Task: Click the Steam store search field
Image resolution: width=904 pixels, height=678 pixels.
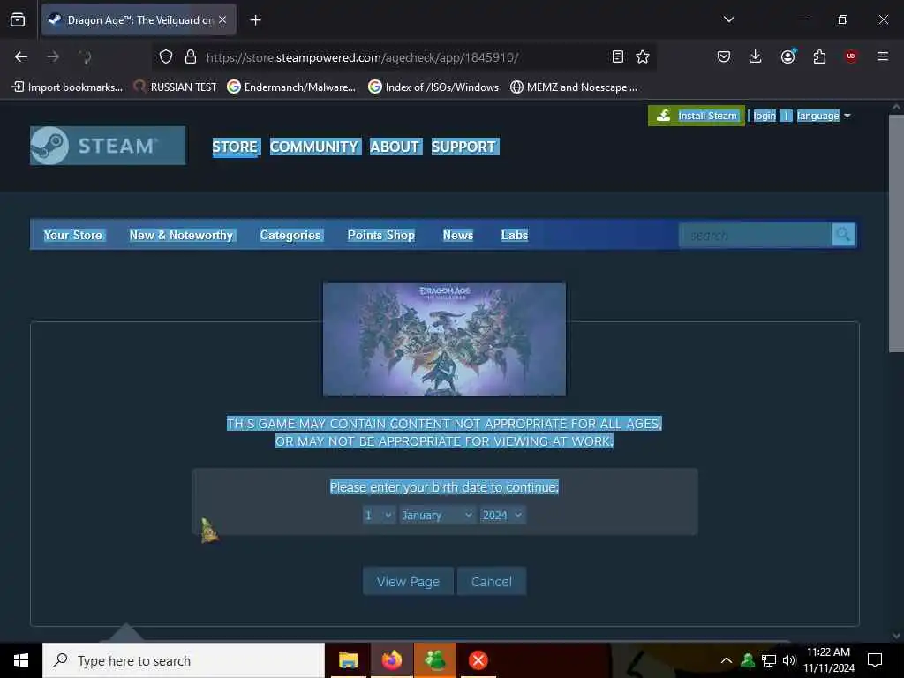Action: tap(756, 235)
